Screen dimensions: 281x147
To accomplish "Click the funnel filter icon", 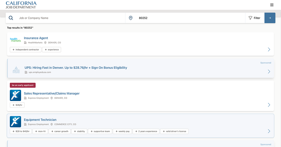I will pos(250,18).
